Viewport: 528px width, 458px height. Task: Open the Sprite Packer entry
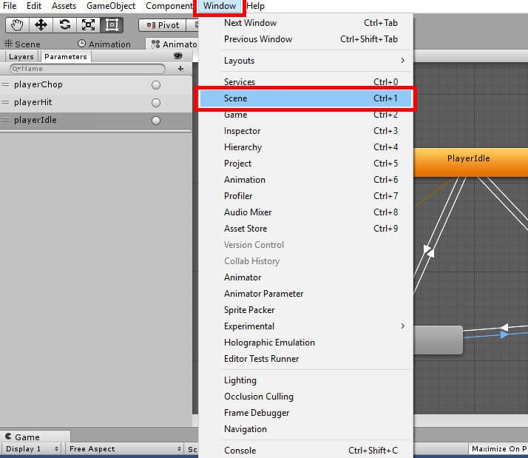pyautogui.click(x=305, y=310)
